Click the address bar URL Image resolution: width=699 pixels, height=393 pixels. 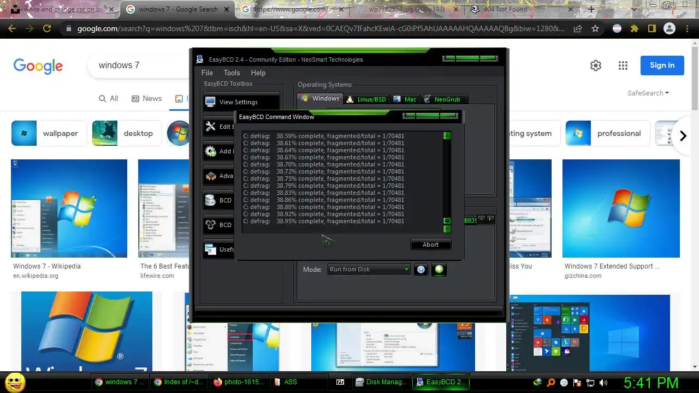coord(321,28)
